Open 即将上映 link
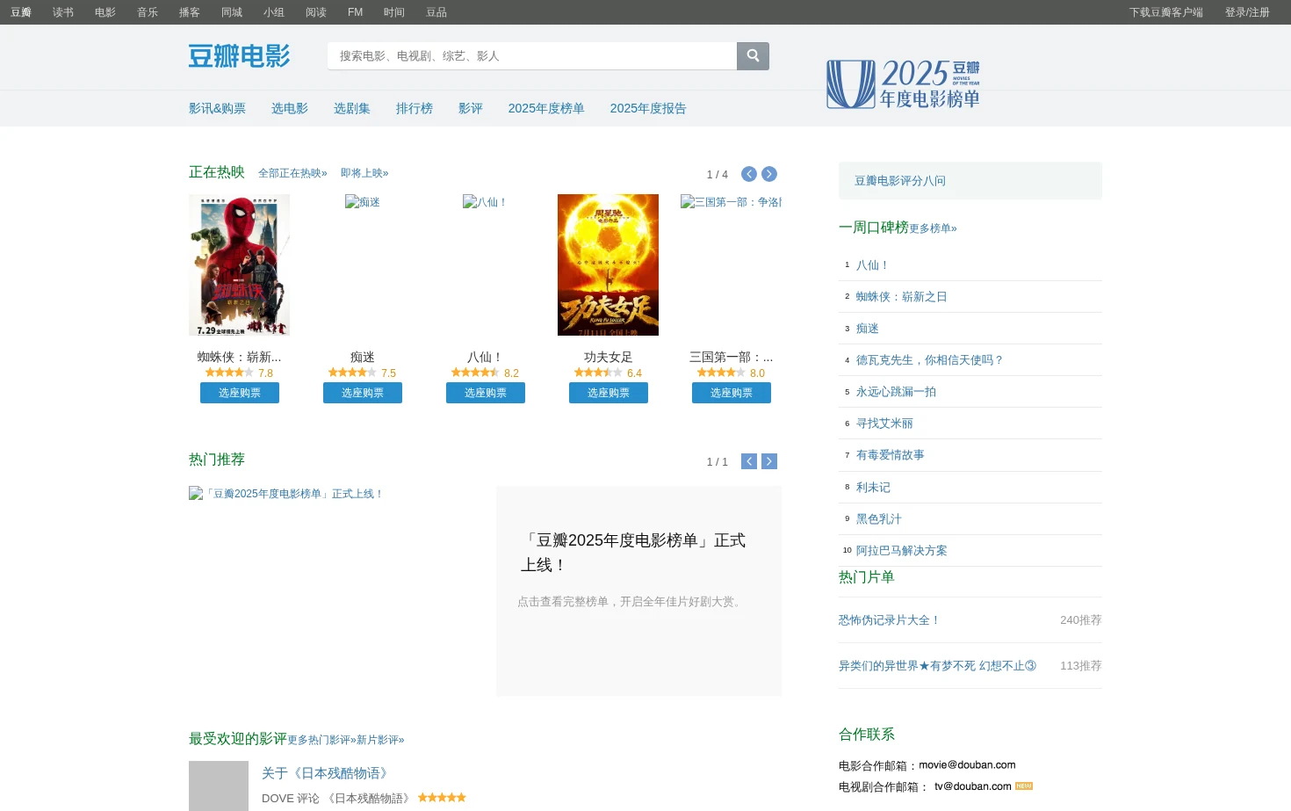1291x811 pixels. pyautogui.click(x=364, y=173)
